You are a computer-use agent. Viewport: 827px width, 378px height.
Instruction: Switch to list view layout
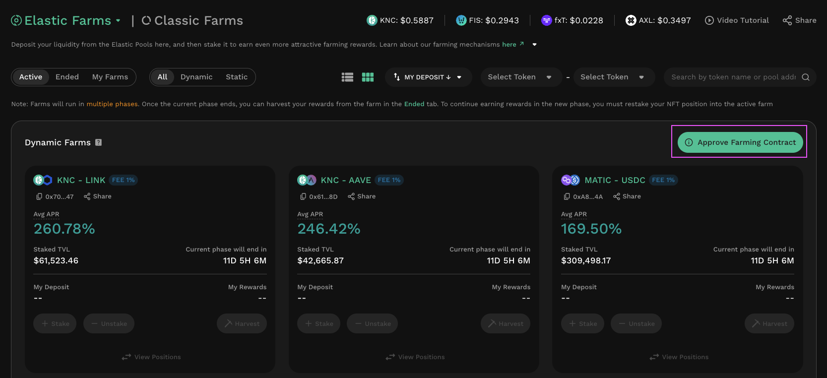pyautogui.click(x=347, y=77)
